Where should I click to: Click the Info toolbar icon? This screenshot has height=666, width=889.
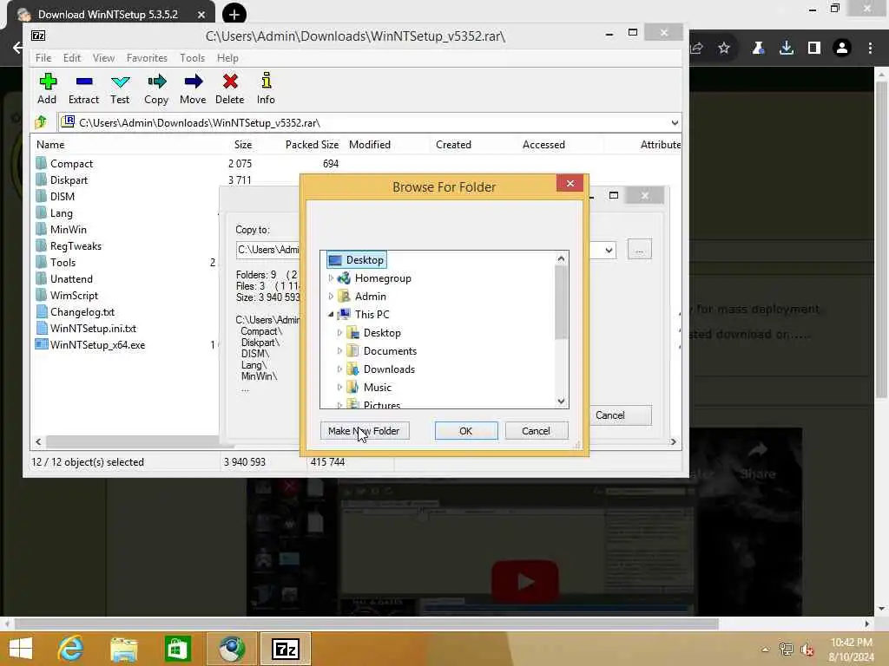(266, 88)
